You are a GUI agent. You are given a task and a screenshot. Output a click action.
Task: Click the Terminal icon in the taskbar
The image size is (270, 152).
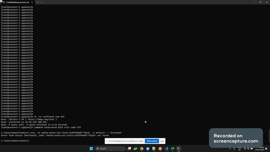pyautogui.click(x=179, y=149)
